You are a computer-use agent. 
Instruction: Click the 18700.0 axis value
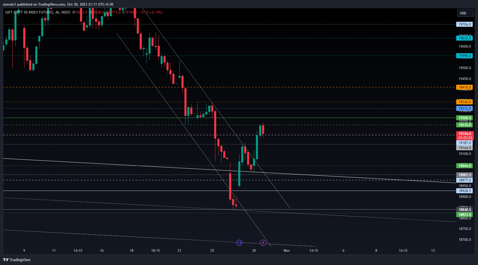coord(465,240)
